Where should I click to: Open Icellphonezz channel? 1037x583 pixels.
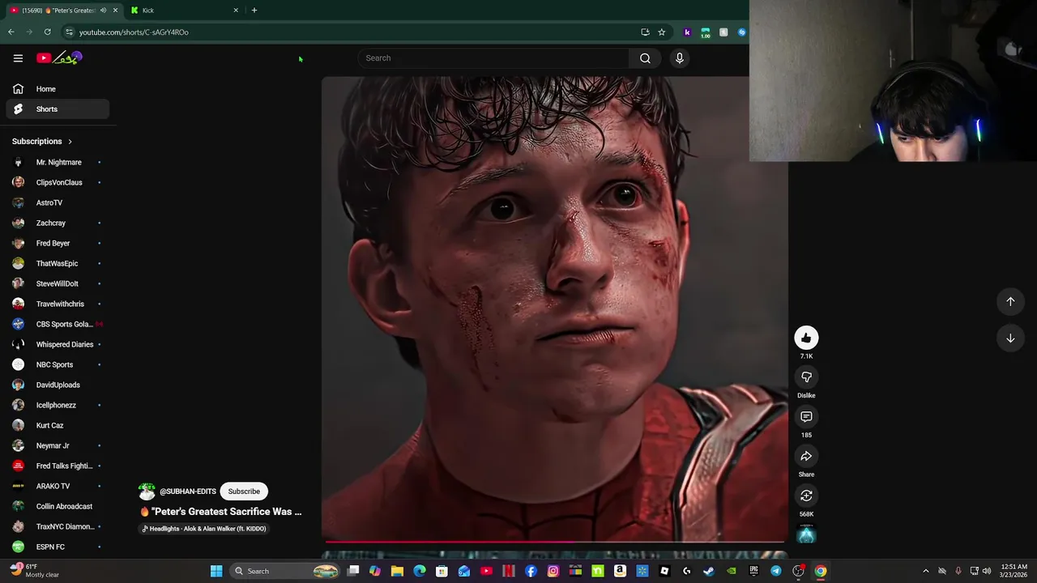58,405
